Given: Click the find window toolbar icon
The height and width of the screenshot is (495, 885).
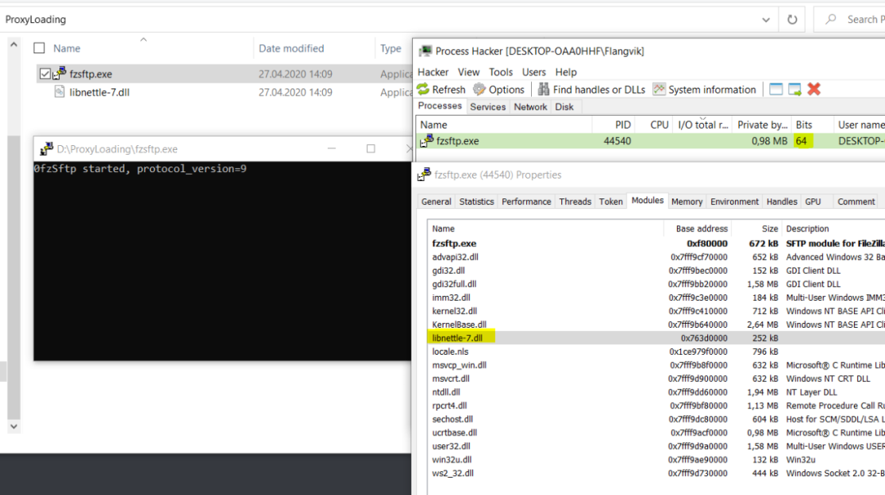Looking at the screenshot, I should [776, 89].
